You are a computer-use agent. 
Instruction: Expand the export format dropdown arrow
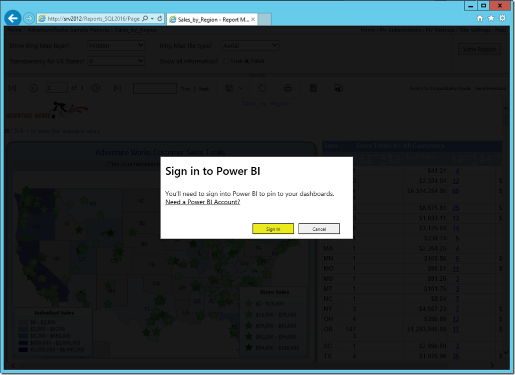click(240, 88)
